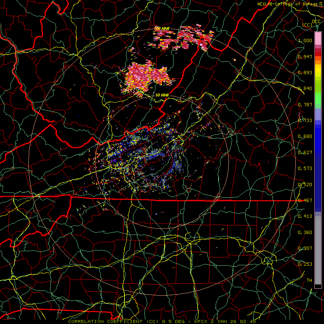The height and width of the screenshot is (324, 324).
Task: Click the DCC label above the color scale
Action: coord(316,22)
